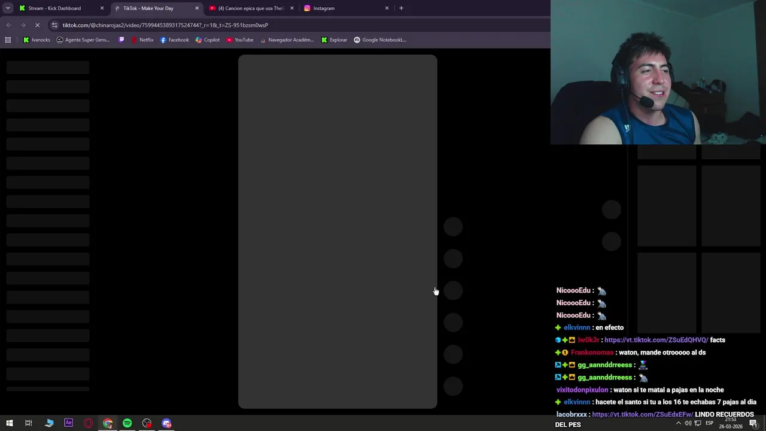Viewport: 766px width, 431px height.
Task: Click the Frankonomas username in chat
Action: point(592,353)
